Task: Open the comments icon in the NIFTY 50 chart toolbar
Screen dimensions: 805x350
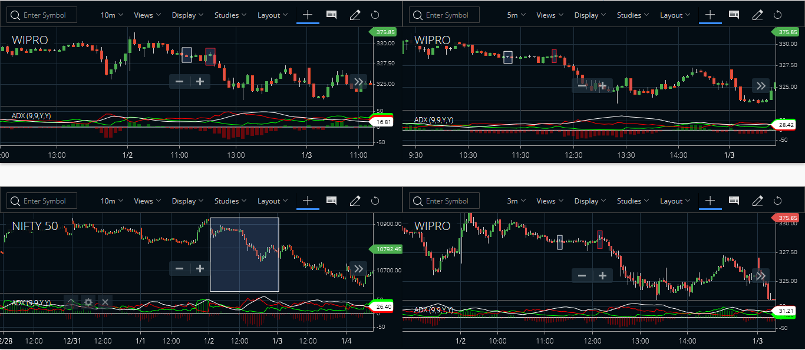Action: point(332,201)
